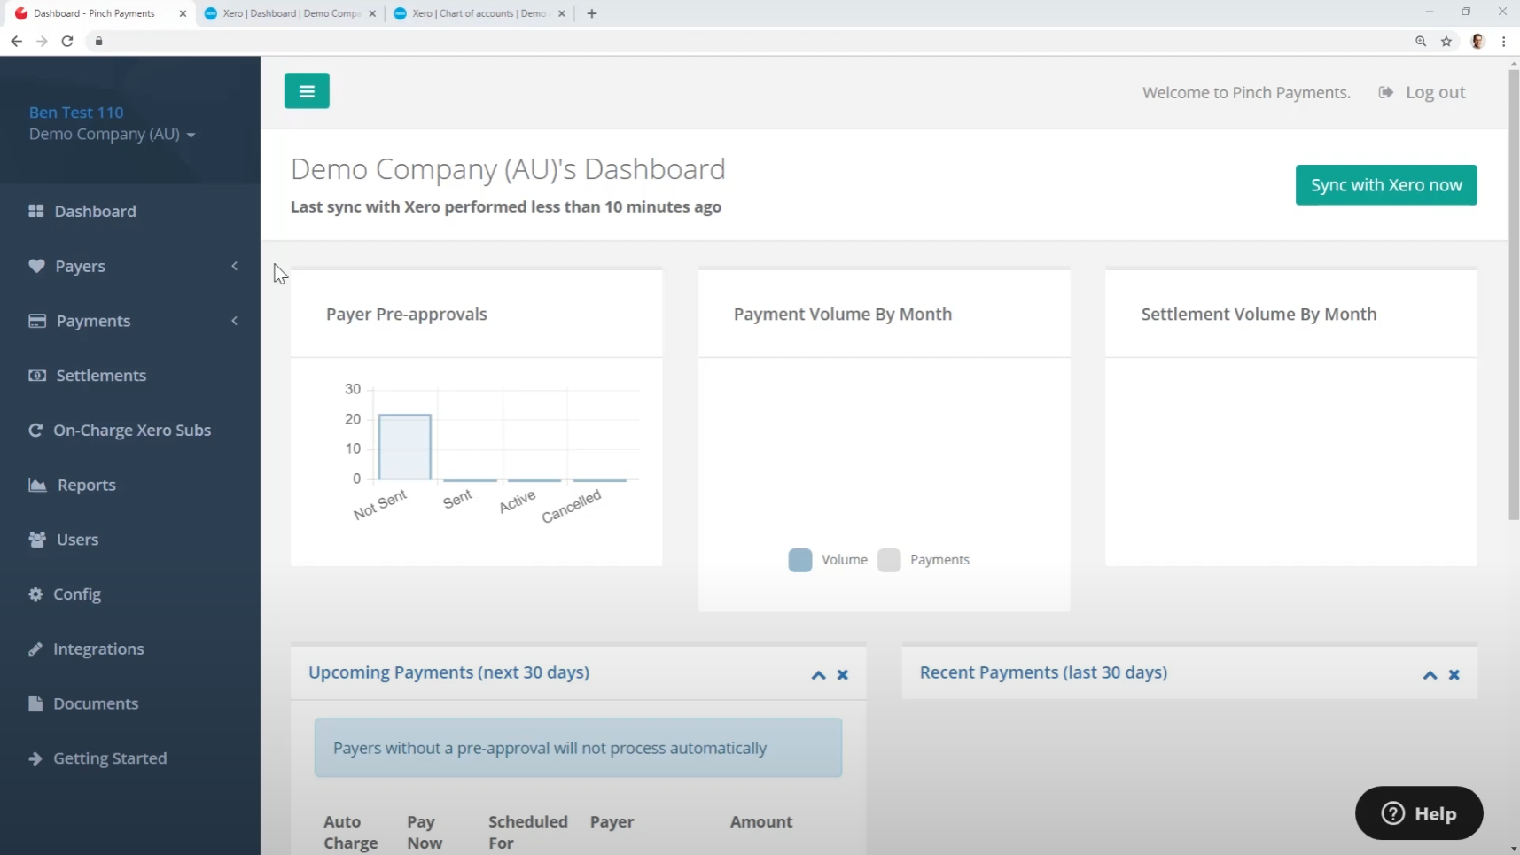Viewport: 1520px width, 855px height.
Task: Click the browser forward arrow
Action: (42, 41)
